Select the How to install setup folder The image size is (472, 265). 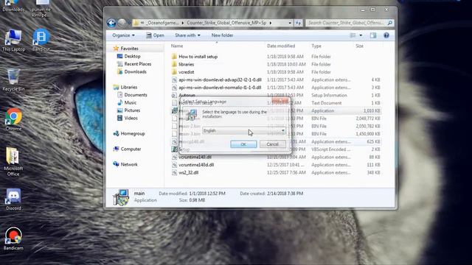pos(198,57)
